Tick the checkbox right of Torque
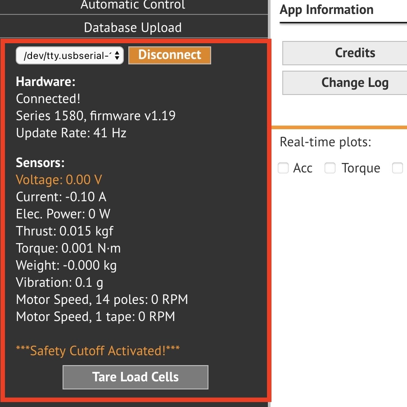Image resolution: width=407 pixels, height=407 pixels. tap(397, 168)
